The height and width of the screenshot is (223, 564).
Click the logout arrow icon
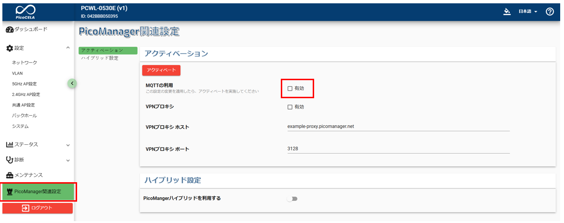tap(26, 208)
